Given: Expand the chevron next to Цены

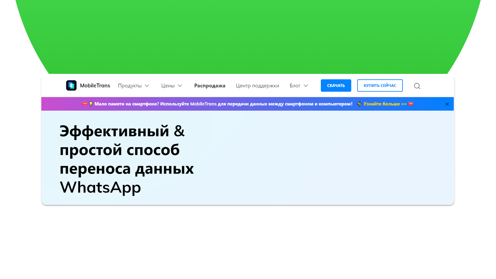Looking at the screenshot, I should (x=180, y=86).
